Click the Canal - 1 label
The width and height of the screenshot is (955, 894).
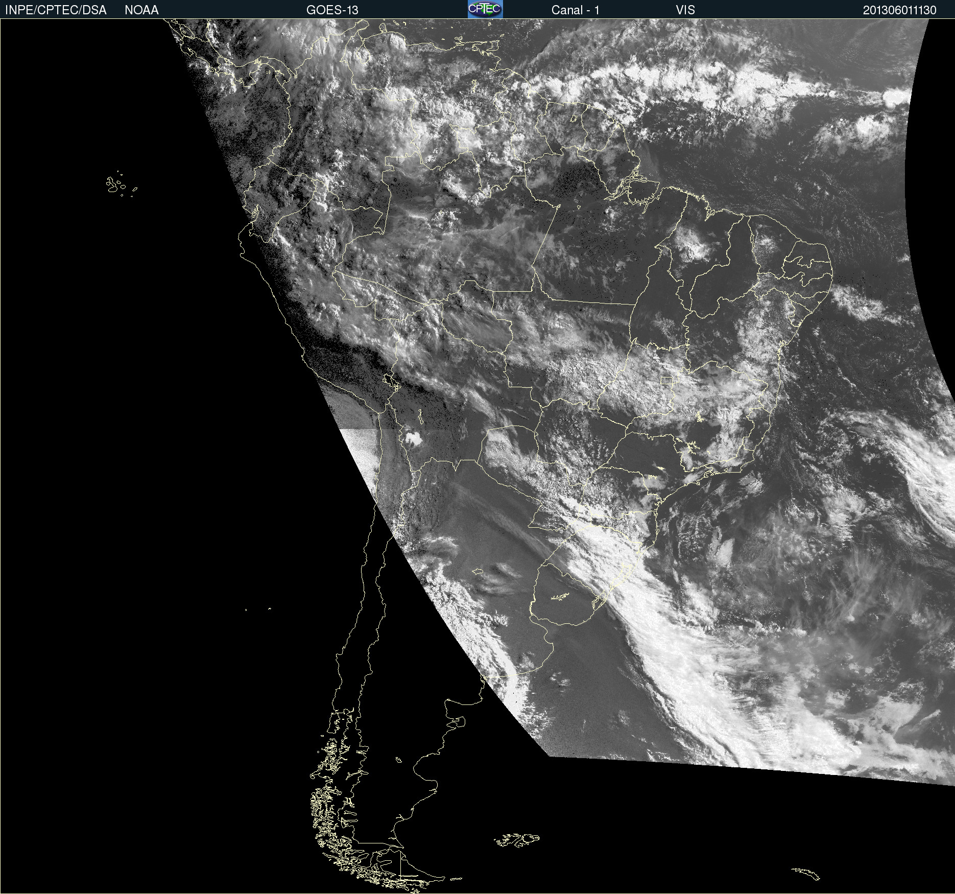(x=575, y=10)
